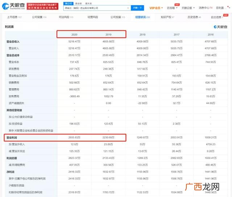The image size is (232, 197).
Task: Click 营业总成本 value 2814.34万 for 2018
Action: click(142, 55)
